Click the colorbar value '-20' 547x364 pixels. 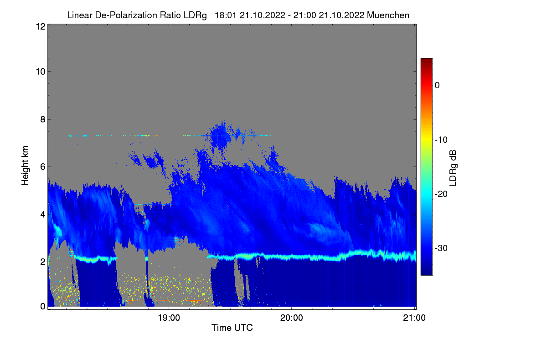tap(441, 194)
